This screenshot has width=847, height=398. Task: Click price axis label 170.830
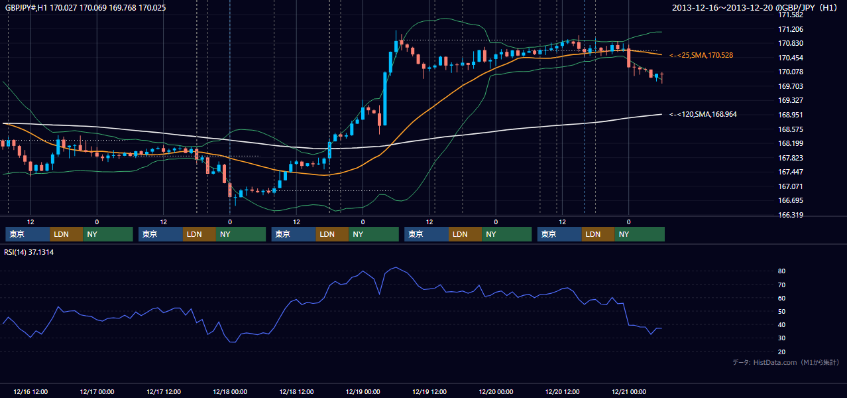[x=791, y=43]
